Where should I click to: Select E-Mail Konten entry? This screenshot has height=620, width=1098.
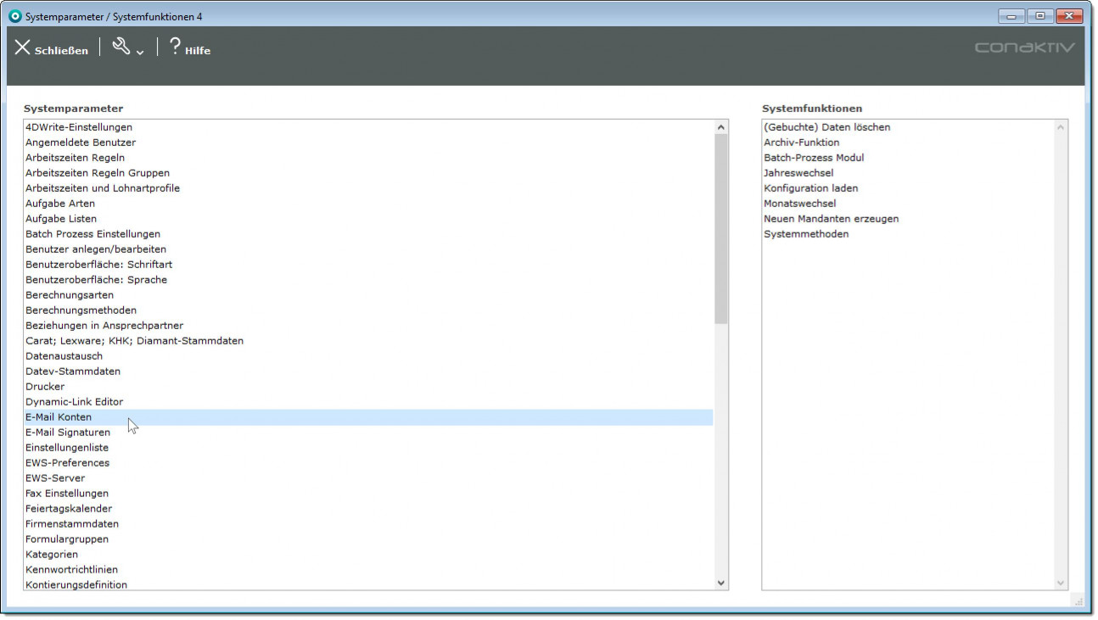tap(59, 417)
